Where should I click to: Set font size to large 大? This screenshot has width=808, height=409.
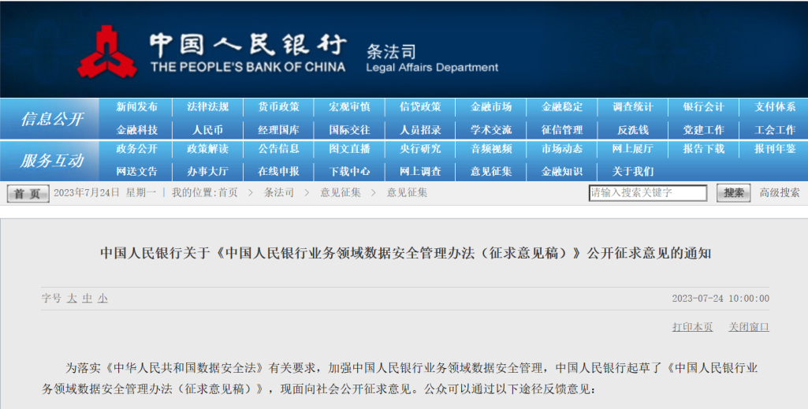click(x=72, y=299)
